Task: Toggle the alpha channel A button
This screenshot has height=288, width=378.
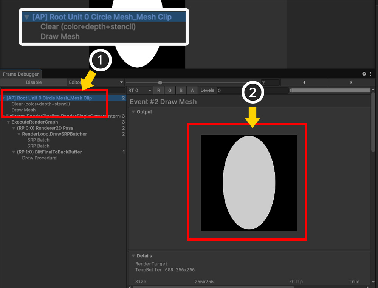Action: tap(192, 90)
